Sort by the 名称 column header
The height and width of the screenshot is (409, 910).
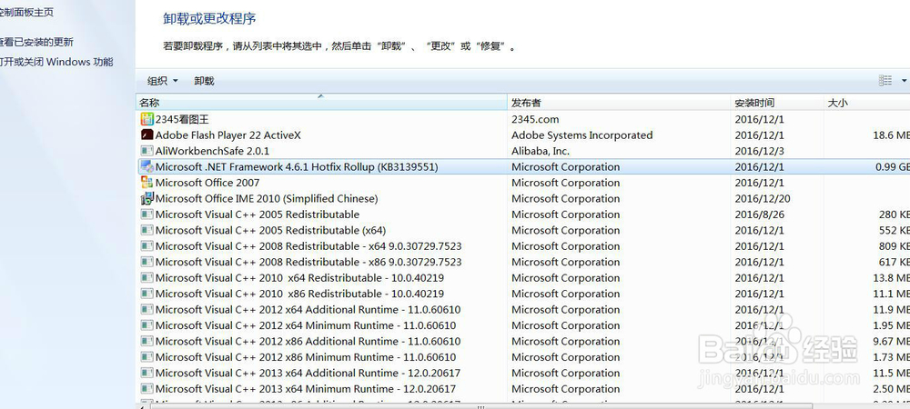click(321, 103)
